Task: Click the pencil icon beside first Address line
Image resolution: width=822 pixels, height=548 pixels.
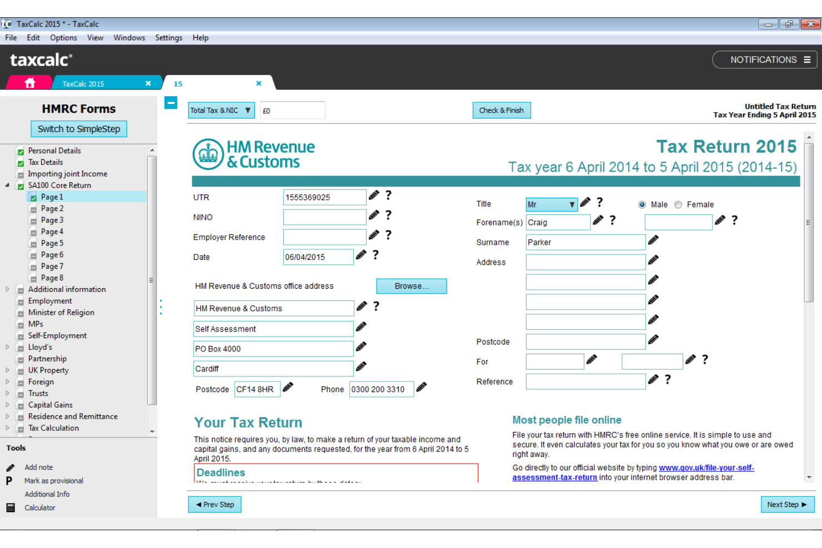Action: pos(654,260)
